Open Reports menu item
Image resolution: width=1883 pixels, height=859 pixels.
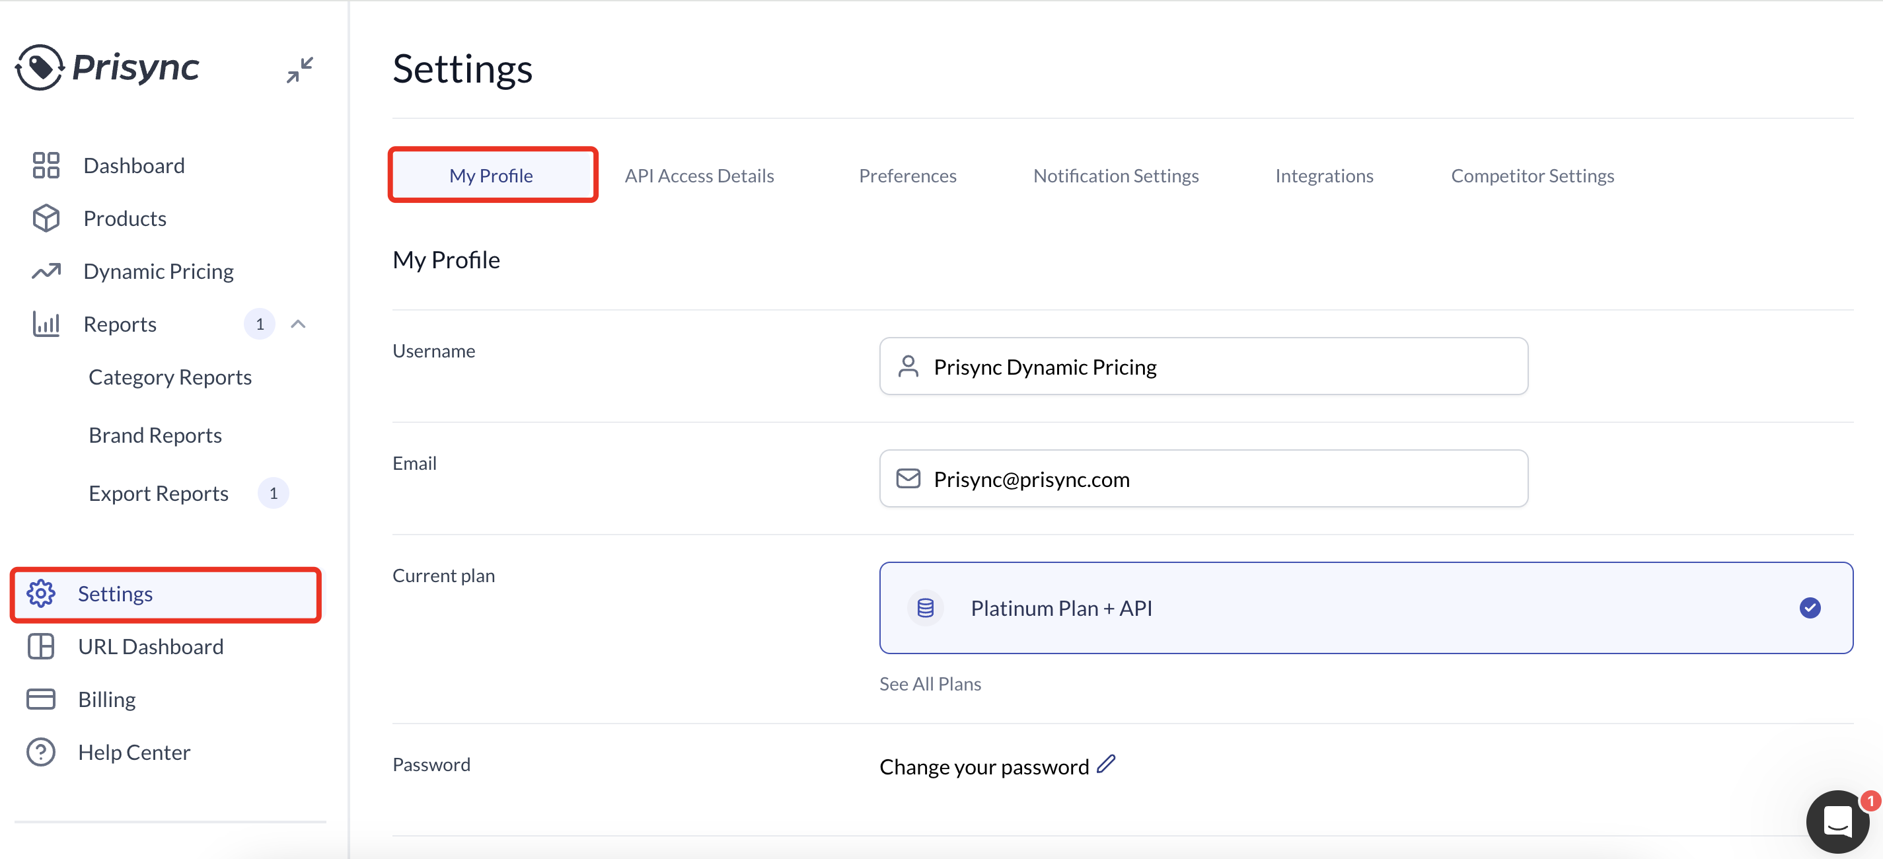(x=120, y=324)
